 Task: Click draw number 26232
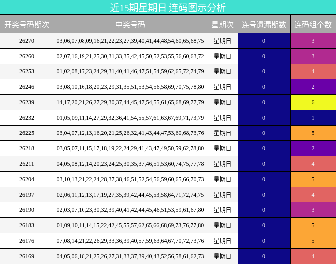click(27, 118)
